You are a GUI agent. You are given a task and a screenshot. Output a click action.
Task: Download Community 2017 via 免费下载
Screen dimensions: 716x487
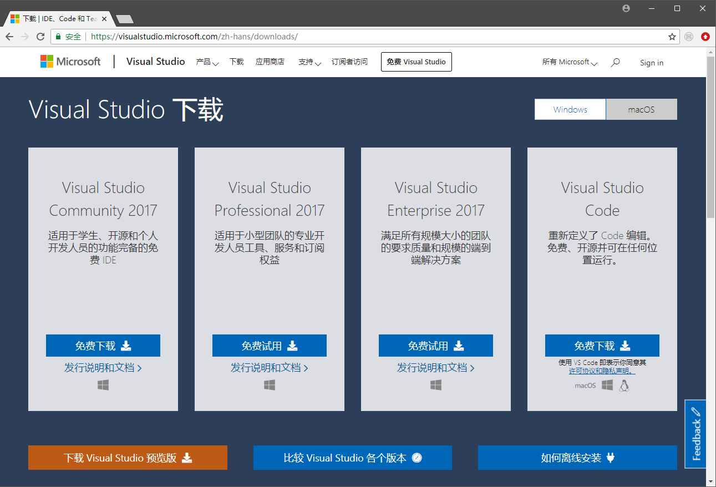[103, 346]
